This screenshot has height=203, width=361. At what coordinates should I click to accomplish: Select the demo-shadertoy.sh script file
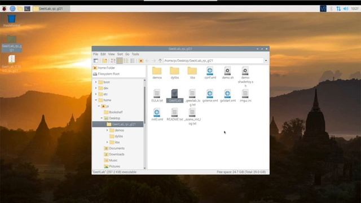(x=245, y=77)
